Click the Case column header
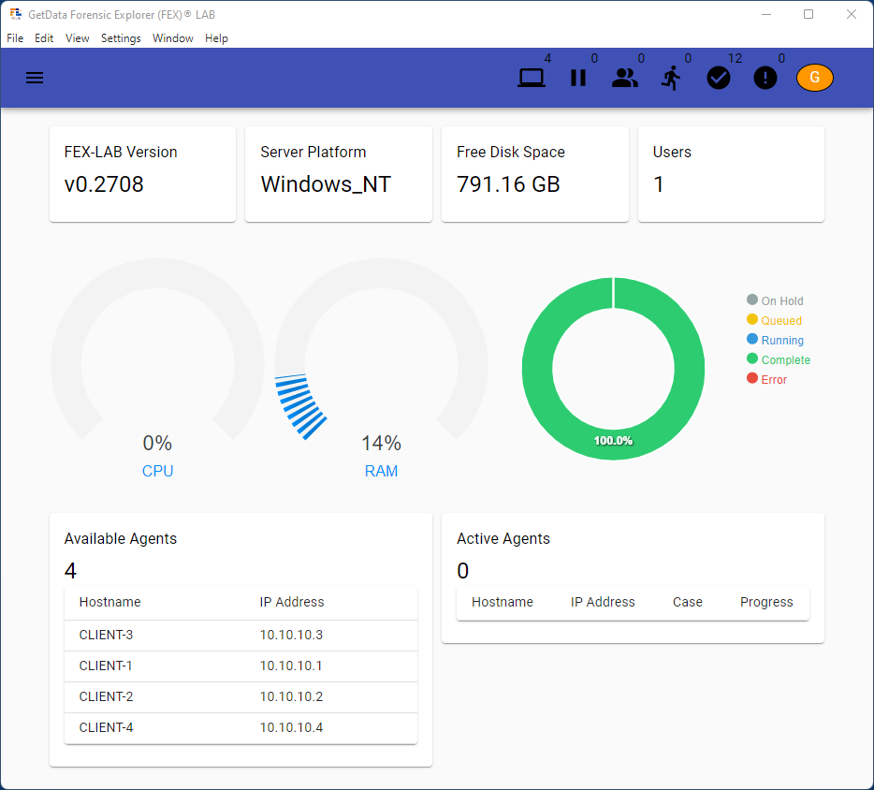 tap(687, 602)
